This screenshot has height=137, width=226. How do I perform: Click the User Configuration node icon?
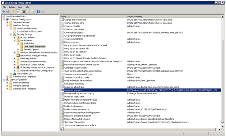pyautogui.click(x=7, y=79)
